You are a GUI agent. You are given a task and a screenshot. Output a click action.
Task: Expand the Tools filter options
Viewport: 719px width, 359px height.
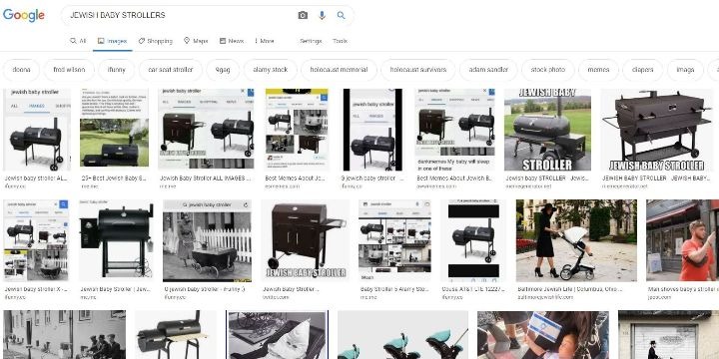(341, 41)
